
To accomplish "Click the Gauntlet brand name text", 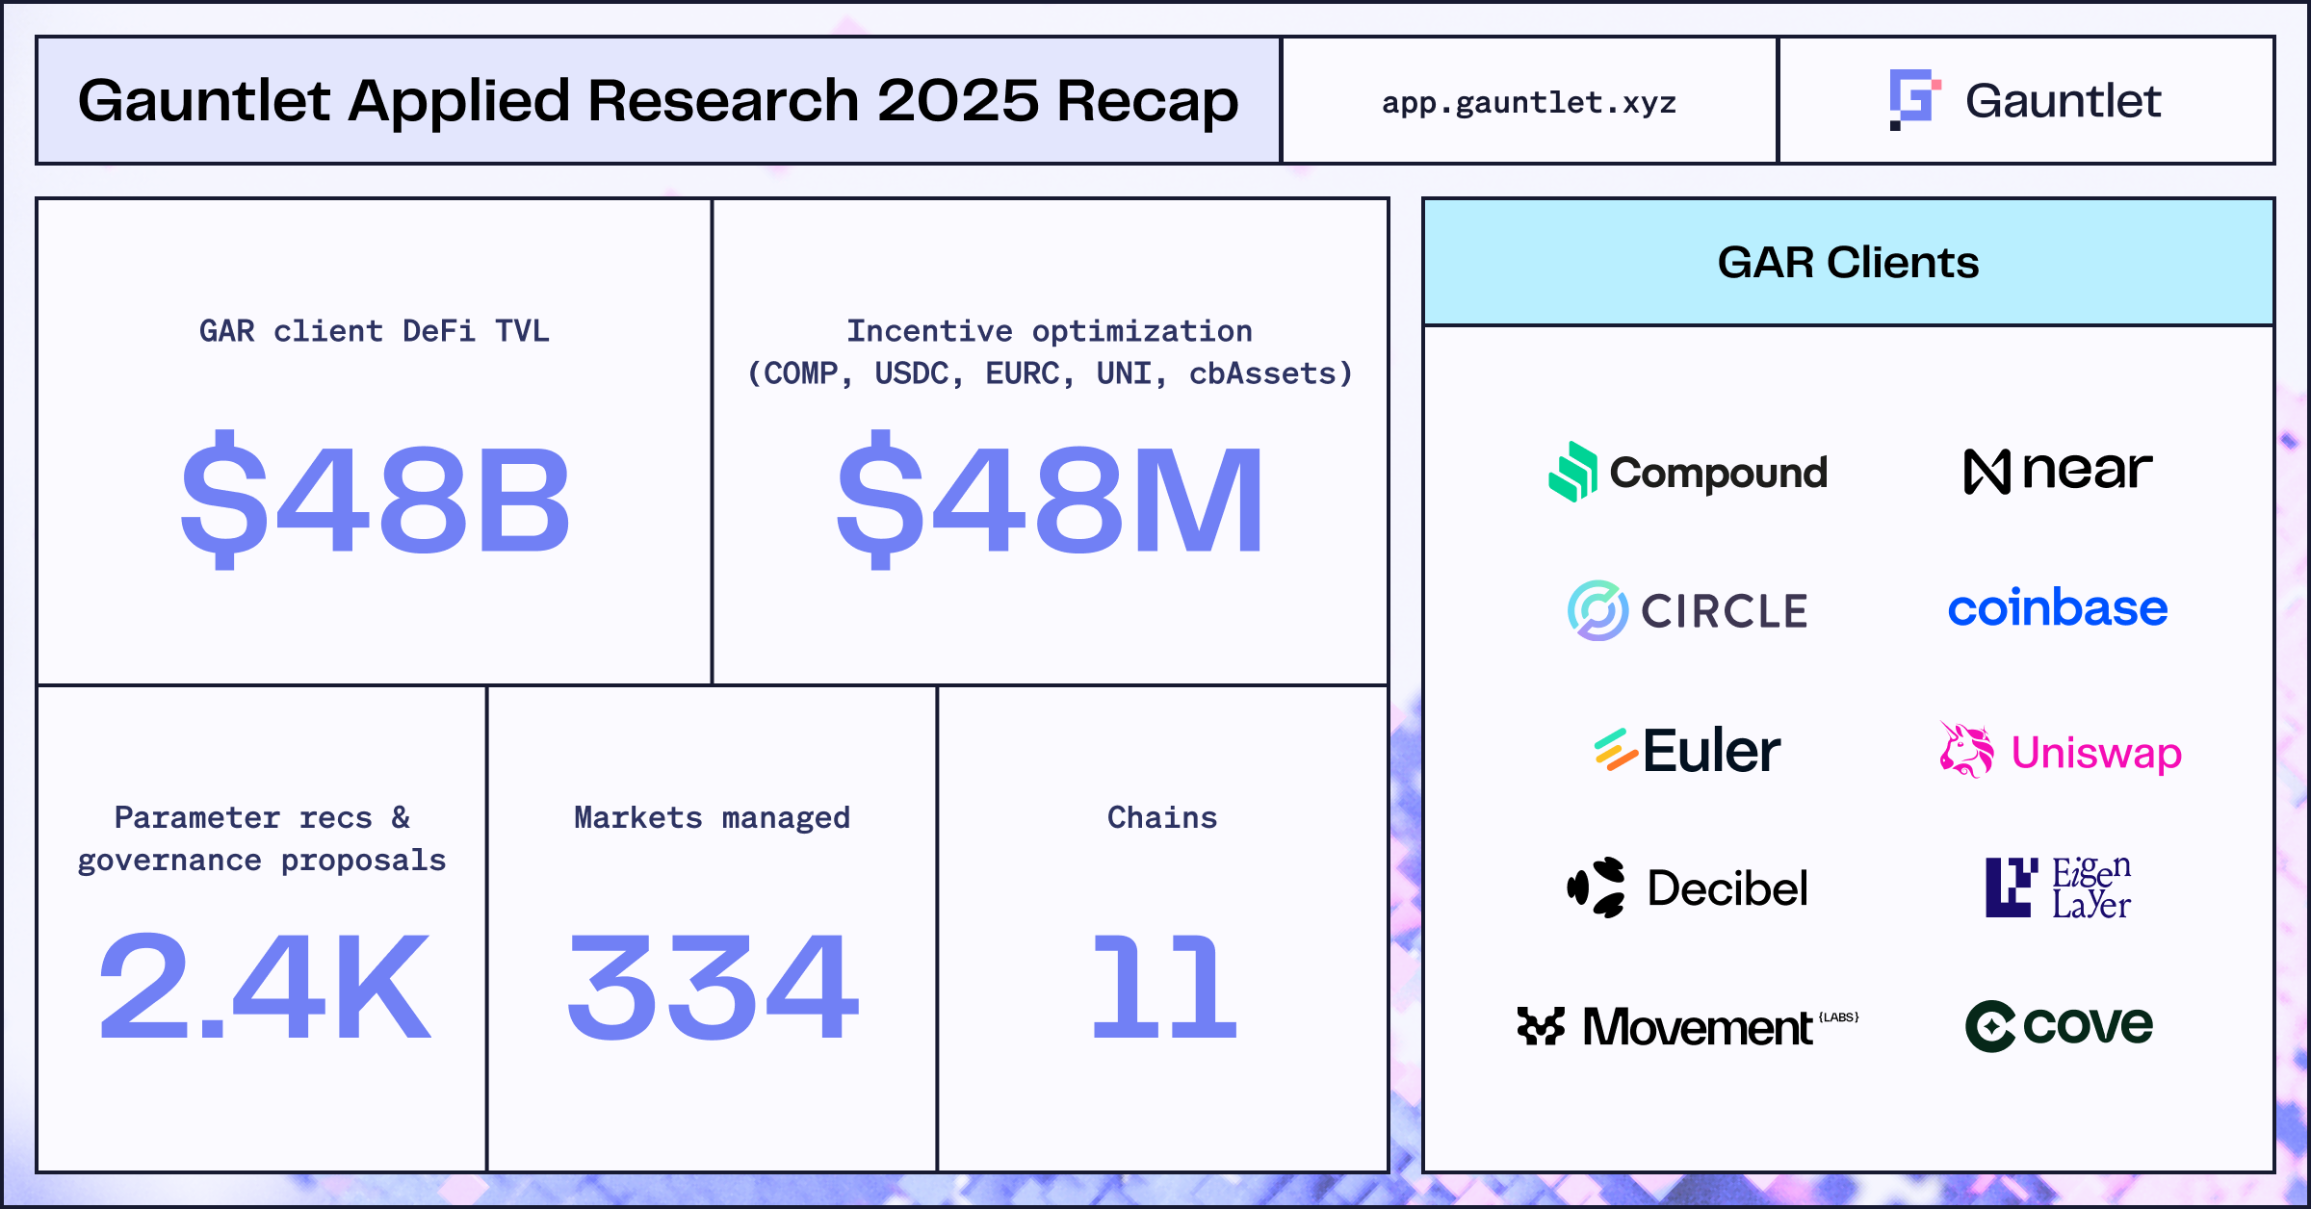I will pyautogui.click(x=2063, y=100).
